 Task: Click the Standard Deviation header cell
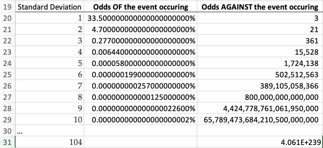pyautogui.click(x=50, y=7)
